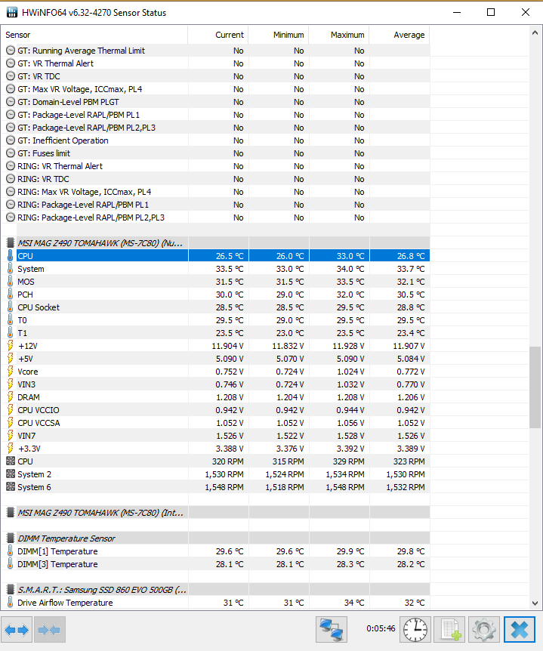Click the 33.0 °C maximum CPU value

click(350, 256)
